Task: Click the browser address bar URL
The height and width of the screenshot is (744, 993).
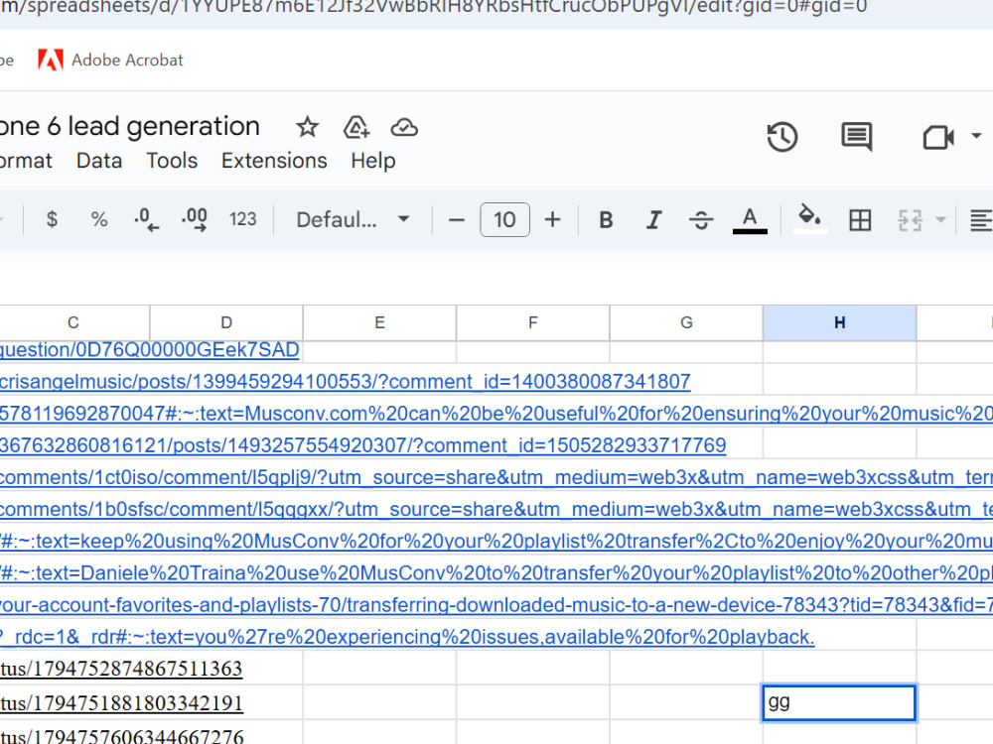Action: [433, 8]
